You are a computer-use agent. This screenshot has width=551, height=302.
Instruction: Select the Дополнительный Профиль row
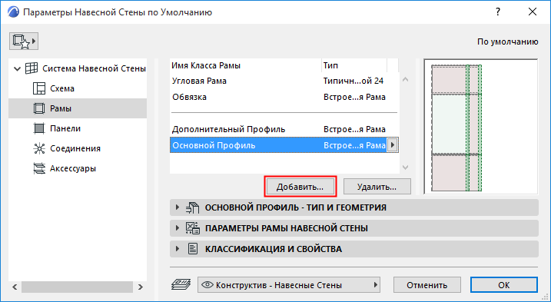tap(284, 129)
